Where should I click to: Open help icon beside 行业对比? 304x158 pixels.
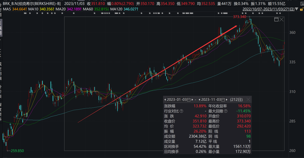(x=181, y=111)
